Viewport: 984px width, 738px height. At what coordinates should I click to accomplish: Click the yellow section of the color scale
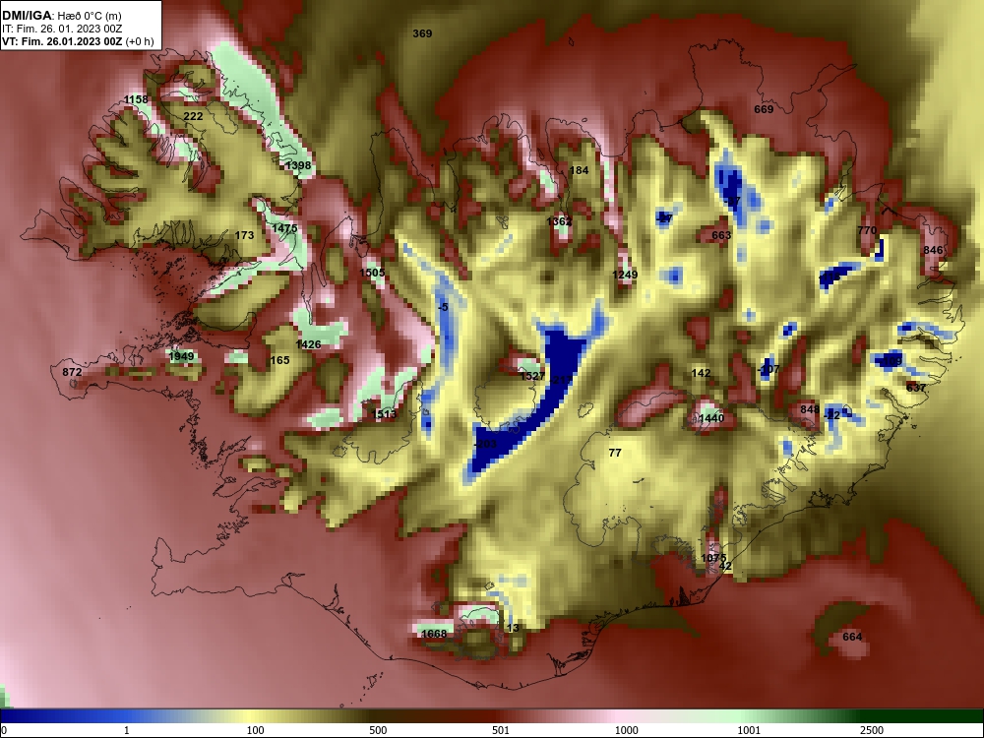251,716
